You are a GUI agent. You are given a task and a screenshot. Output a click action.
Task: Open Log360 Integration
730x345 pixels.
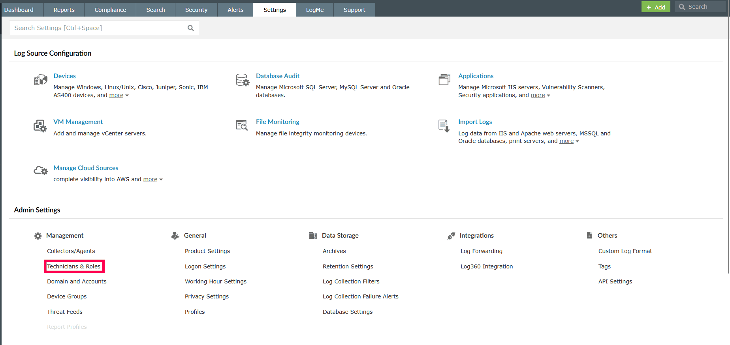487,266
